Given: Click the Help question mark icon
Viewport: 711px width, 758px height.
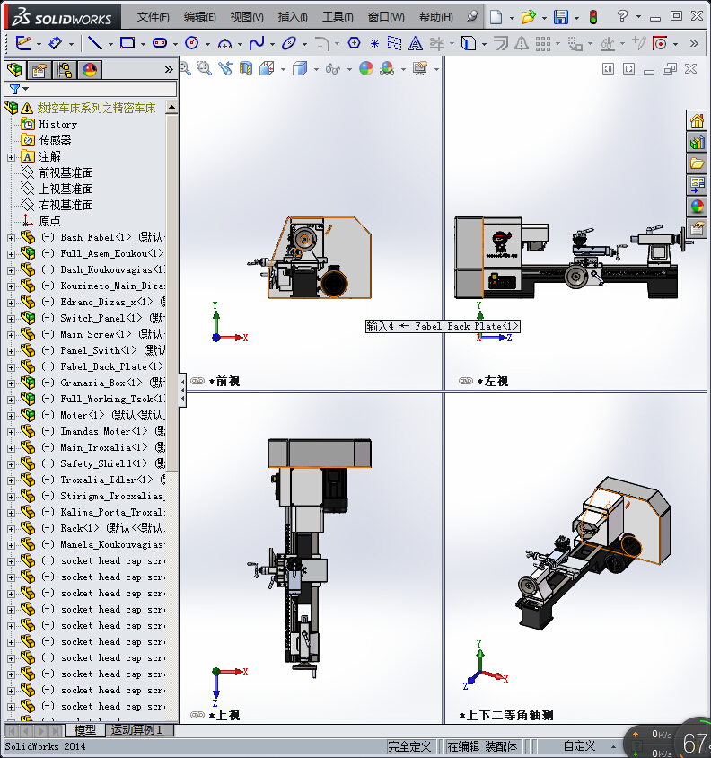Looking at the screenshot, I should click(622, 16).
